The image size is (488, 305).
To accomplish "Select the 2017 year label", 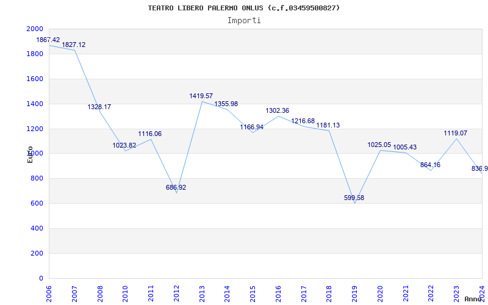I will [304, 294].
